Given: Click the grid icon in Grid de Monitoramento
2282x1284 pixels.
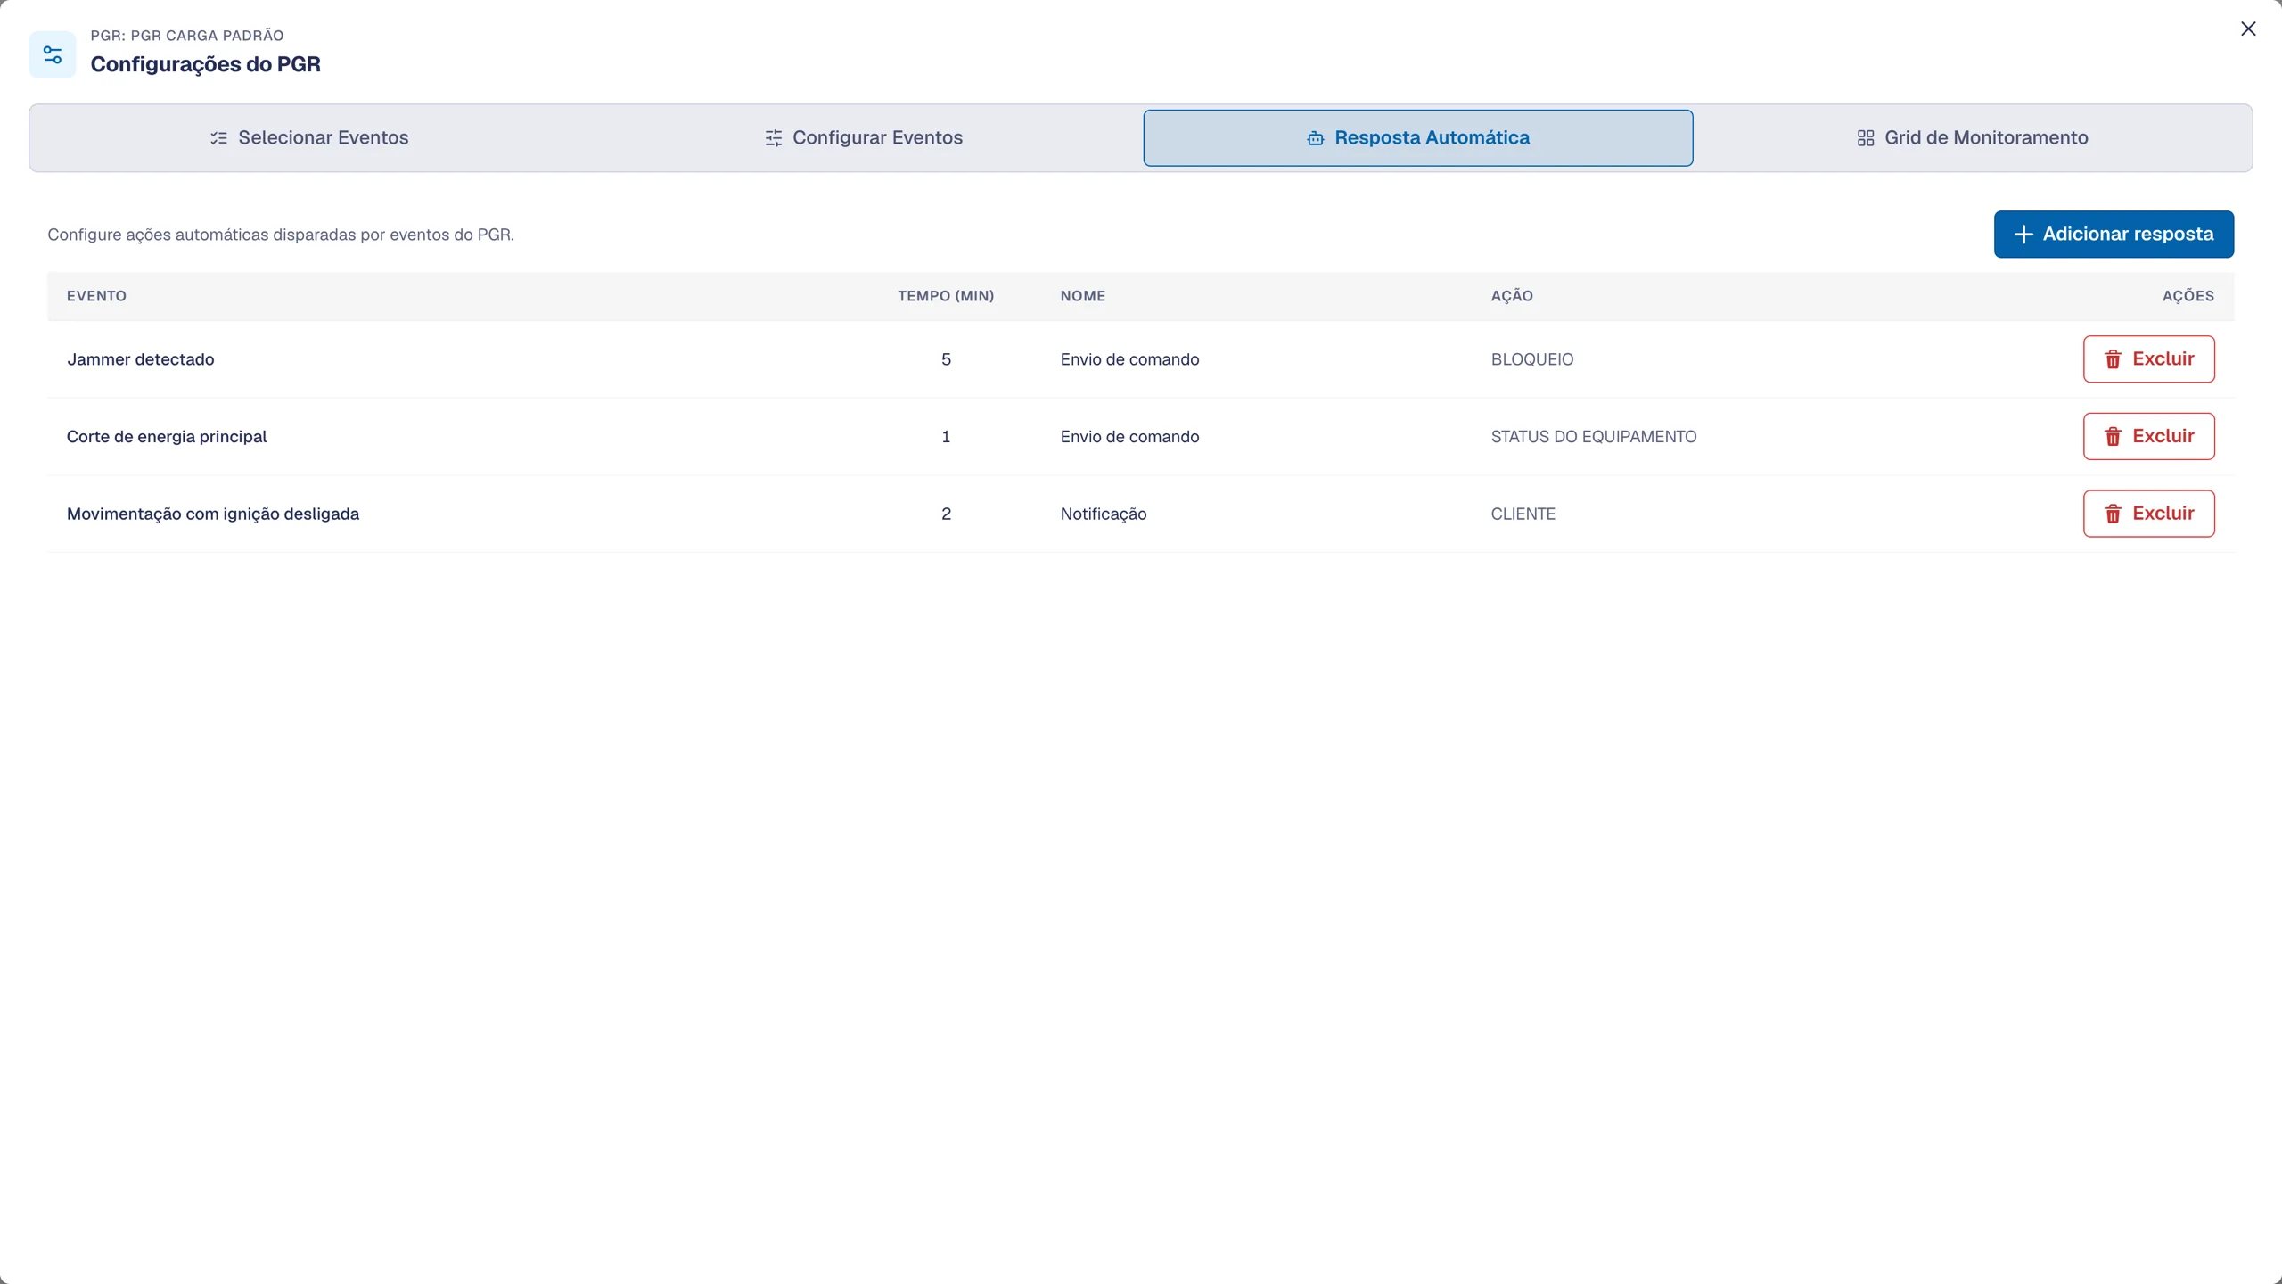Looking at the screenshot, I should (1865, 138).
